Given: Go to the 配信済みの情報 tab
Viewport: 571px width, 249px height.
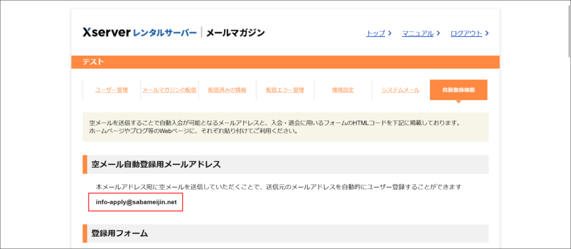Looking at the screenshot, I should (x=227, y=90).
